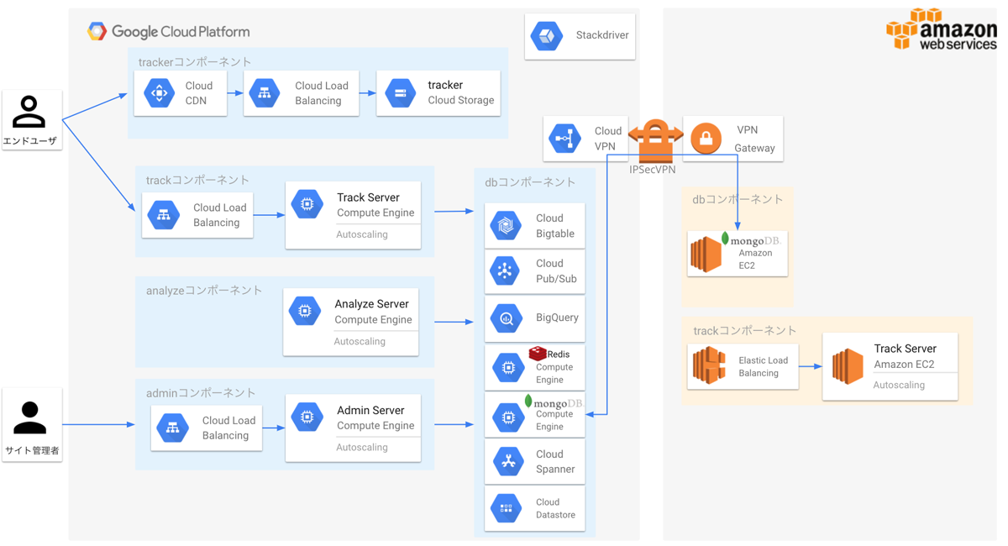Click the Cloud Spanner icon
The height and width of the screenshot is (546, 1008).
pos(507,461)
